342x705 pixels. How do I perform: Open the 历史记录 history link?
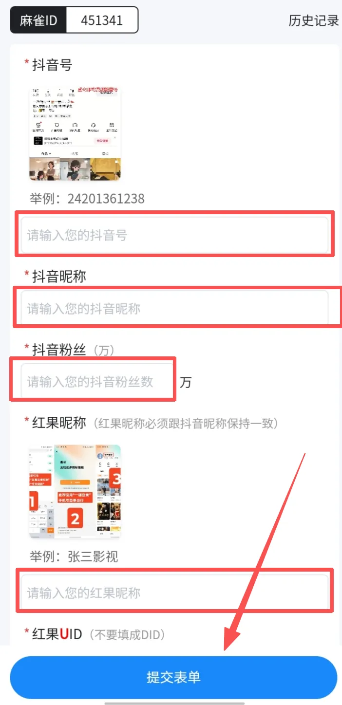pyautogui.click(x=313, y=20)
